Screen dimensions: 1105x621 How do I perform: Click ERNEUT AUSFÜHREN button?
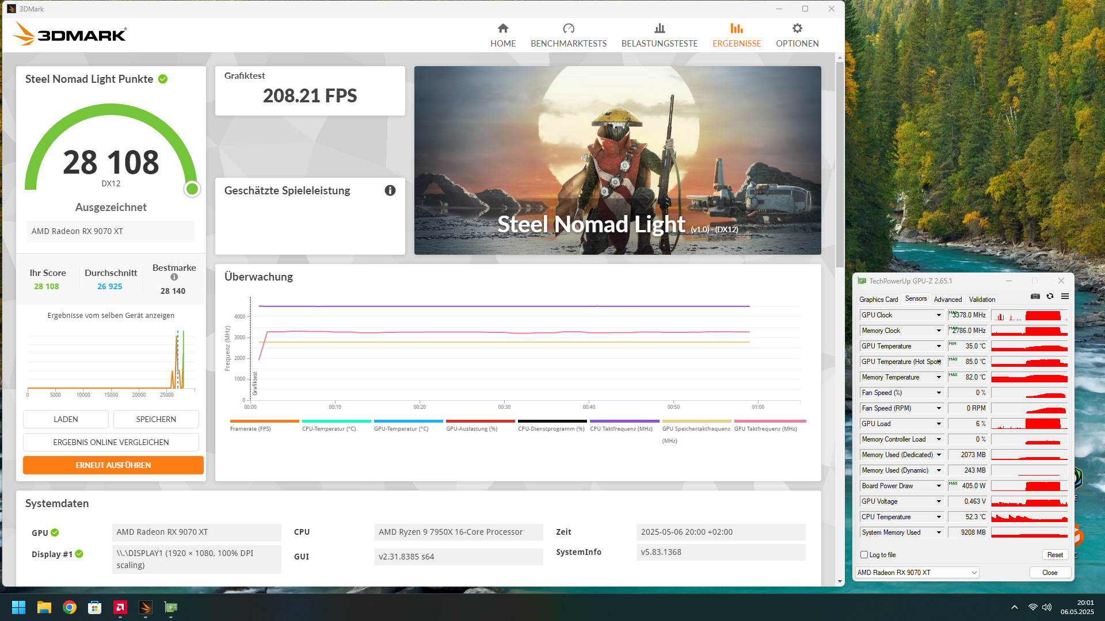click(113, 465)
